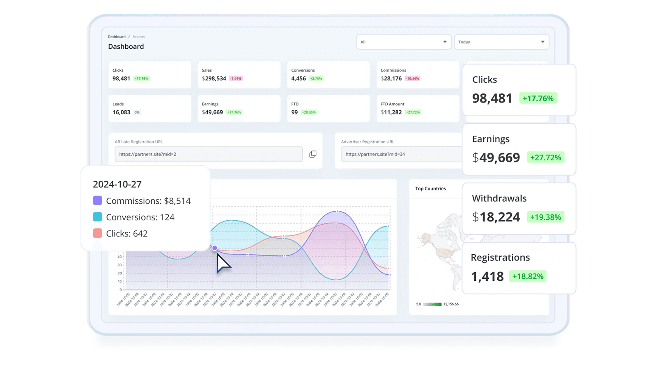Image resolution: width=657 pixels, height=369 pixels.
Task: Click the red Clicks swatch in the tooltip
Action: [x=97, y=233]
